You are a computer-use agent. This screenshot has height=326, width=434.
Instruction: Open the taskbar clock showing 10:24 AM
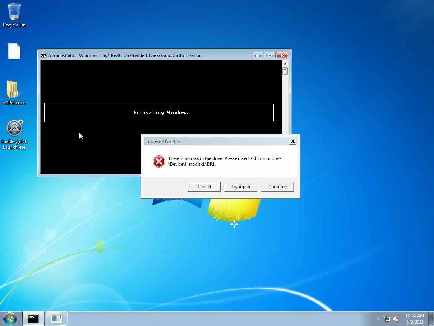415,318
